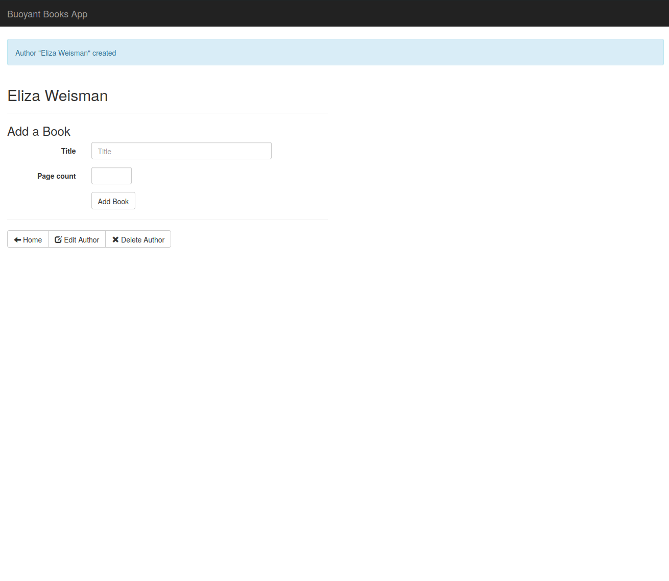Viewport: 669px width, 581px height.
Task: Click the Page count field label
Action: 56,176
